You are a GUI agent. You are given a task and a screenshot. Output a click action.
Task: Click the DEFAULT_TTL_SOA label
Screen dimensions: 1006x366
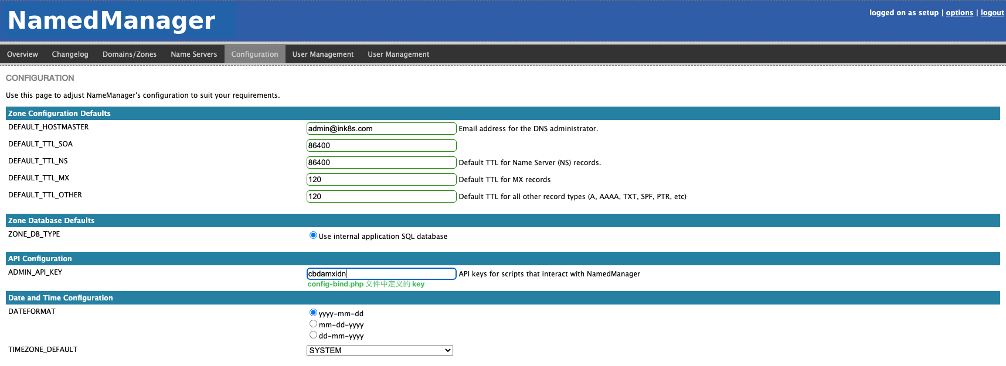(x=40, y=144)
